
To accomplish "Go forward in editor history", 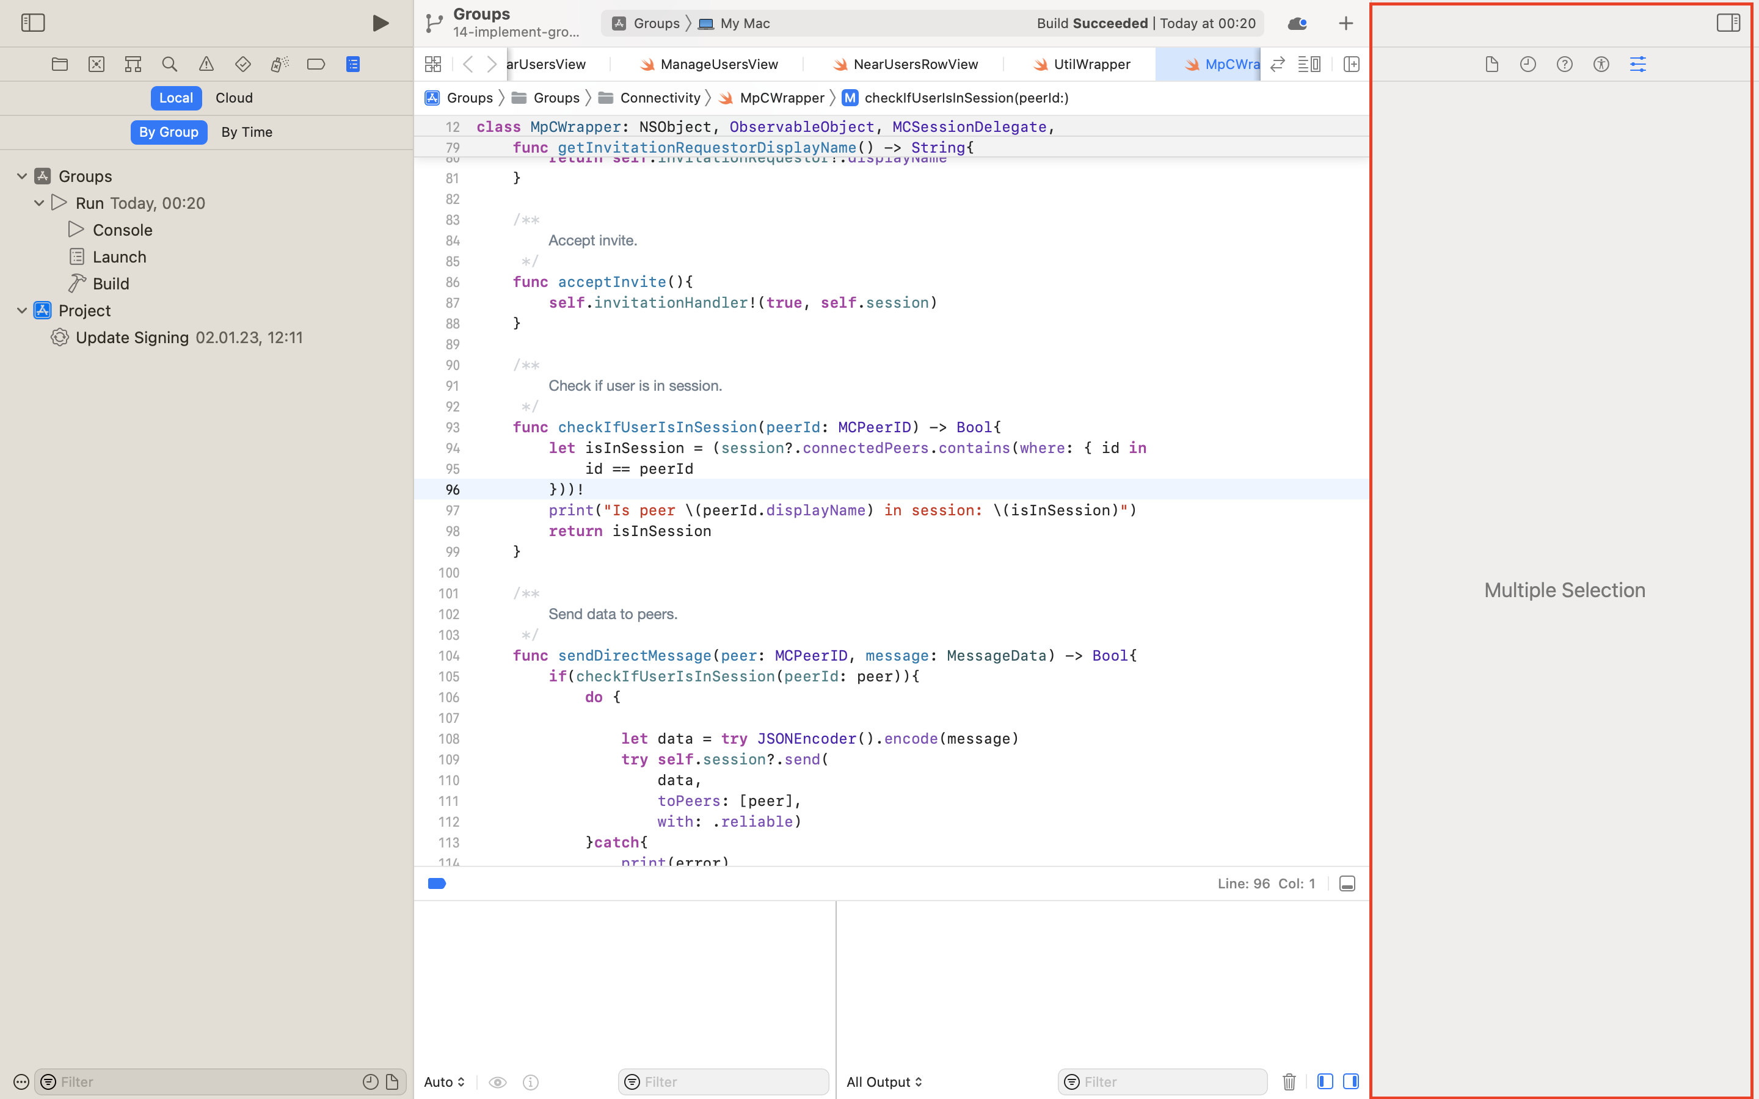I will [x=492, y=64].
